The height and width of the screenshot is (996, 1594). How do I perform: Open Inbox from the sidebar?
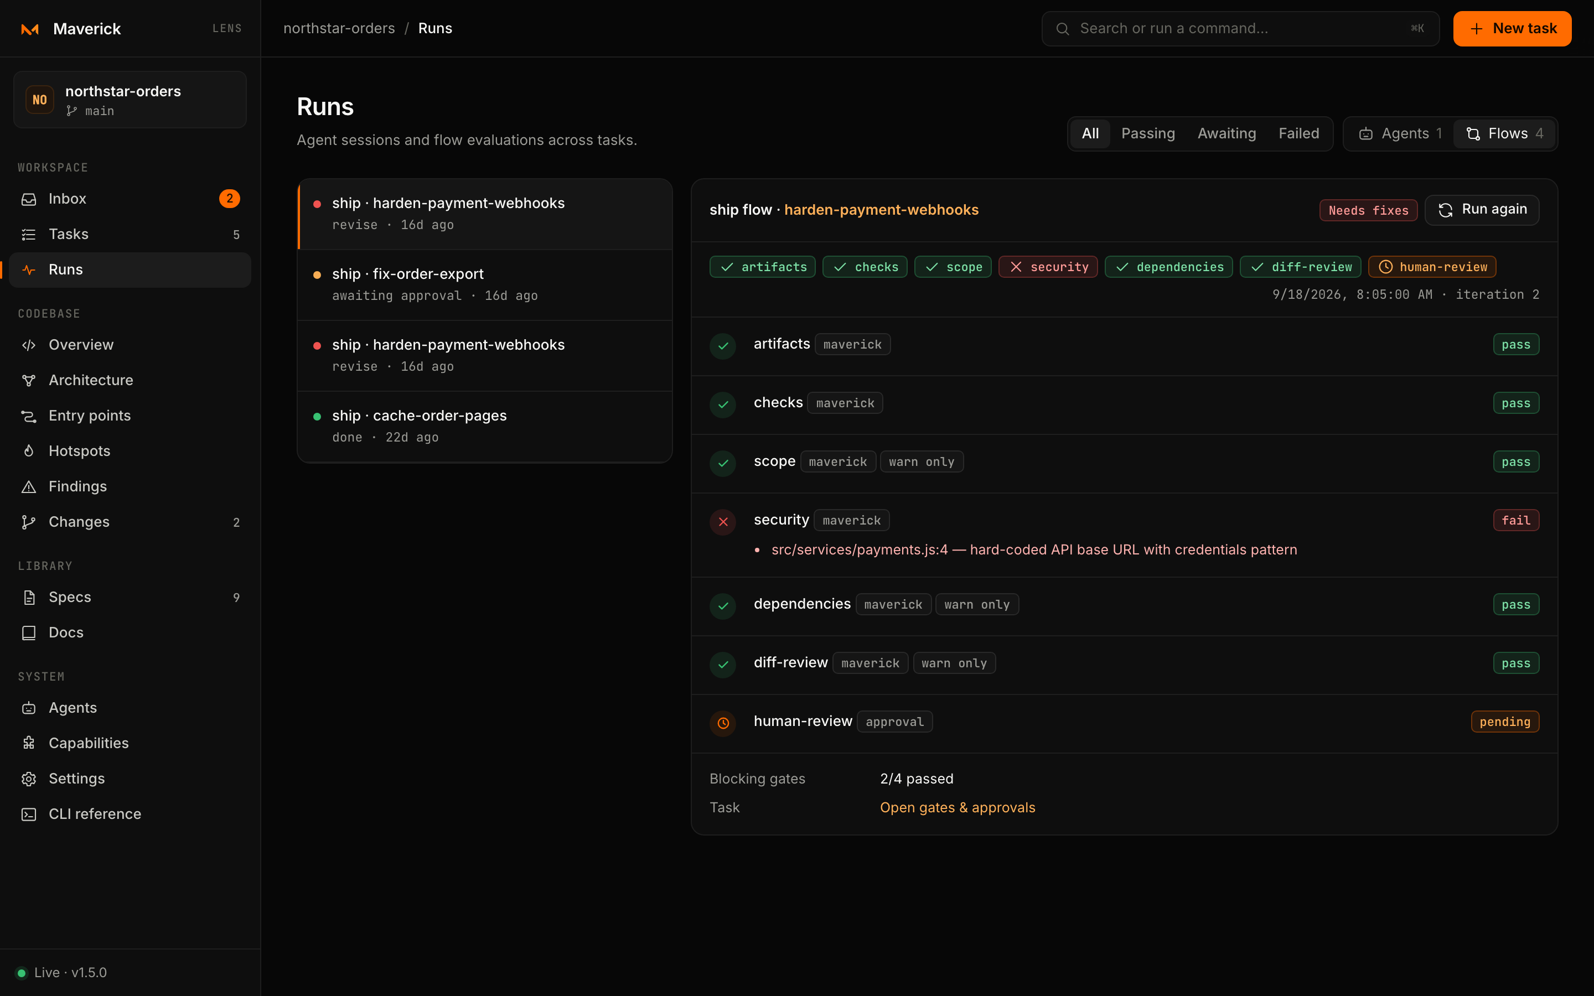click(x=130, y=198)
